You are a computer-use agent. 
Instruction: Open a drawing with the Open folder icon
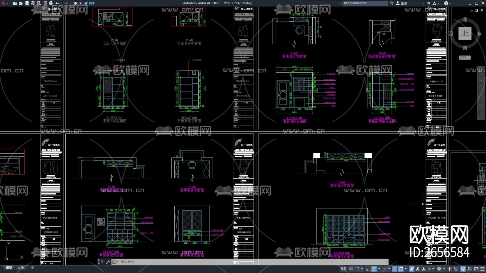click(x=21, y=3)
